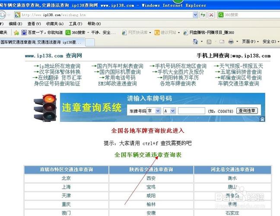Open the province 京 dropdown

pyautogui.click(x=153, y=111)
